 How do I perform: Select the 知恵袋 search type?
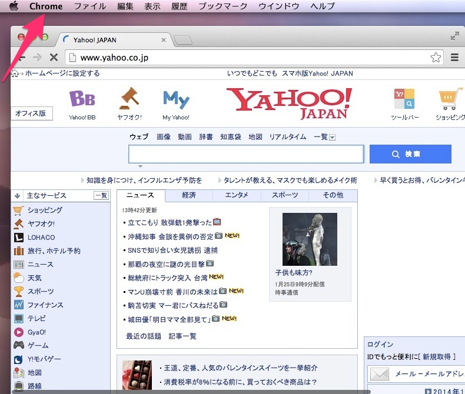(231, 137)
